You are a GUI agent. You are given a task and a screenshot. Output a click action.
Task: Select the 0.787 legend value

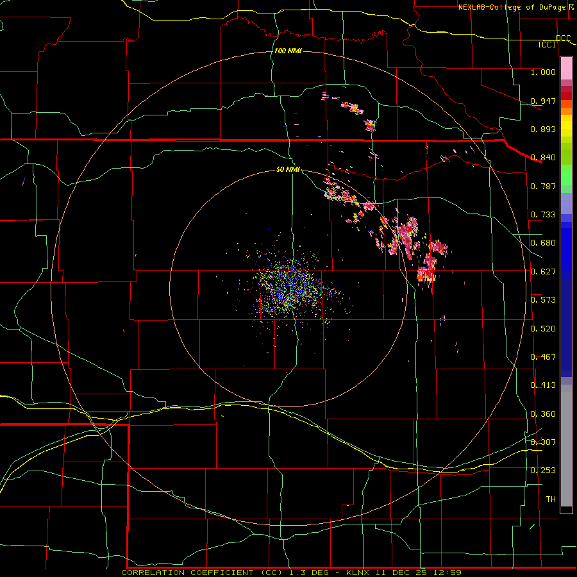point(543,186)
